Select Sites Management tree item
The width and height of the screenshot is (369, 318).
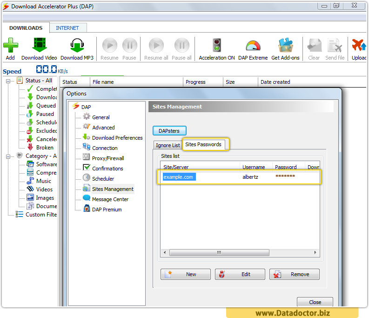[x=113, y=189]
